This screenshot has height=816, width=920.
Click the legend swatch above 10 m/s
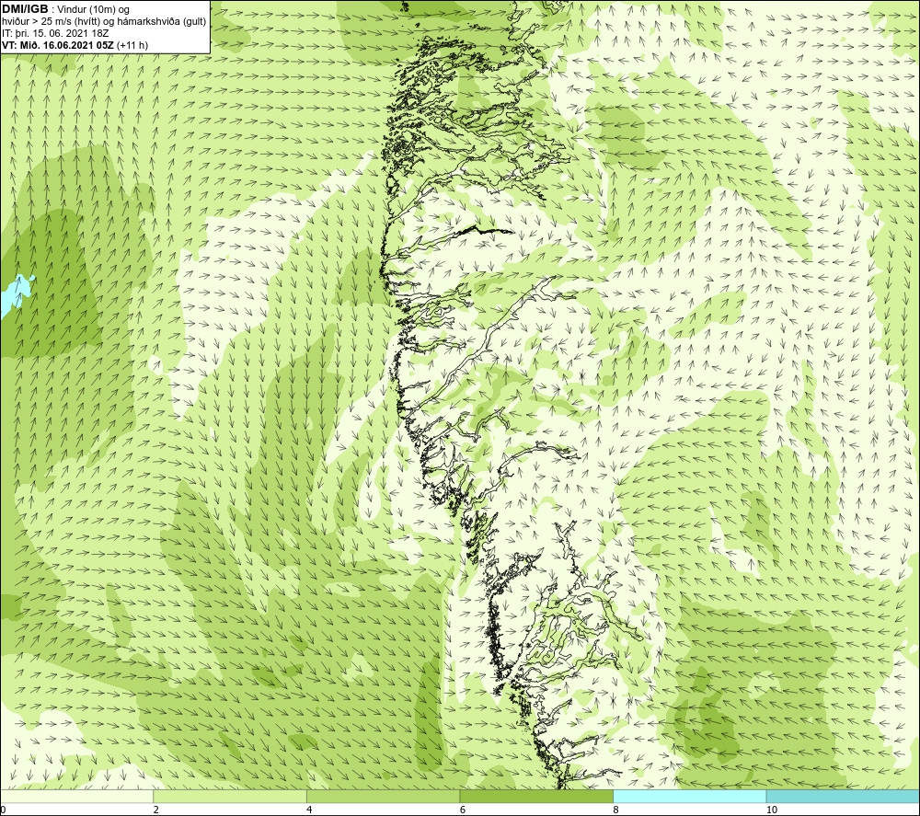(x=843, y=796)
